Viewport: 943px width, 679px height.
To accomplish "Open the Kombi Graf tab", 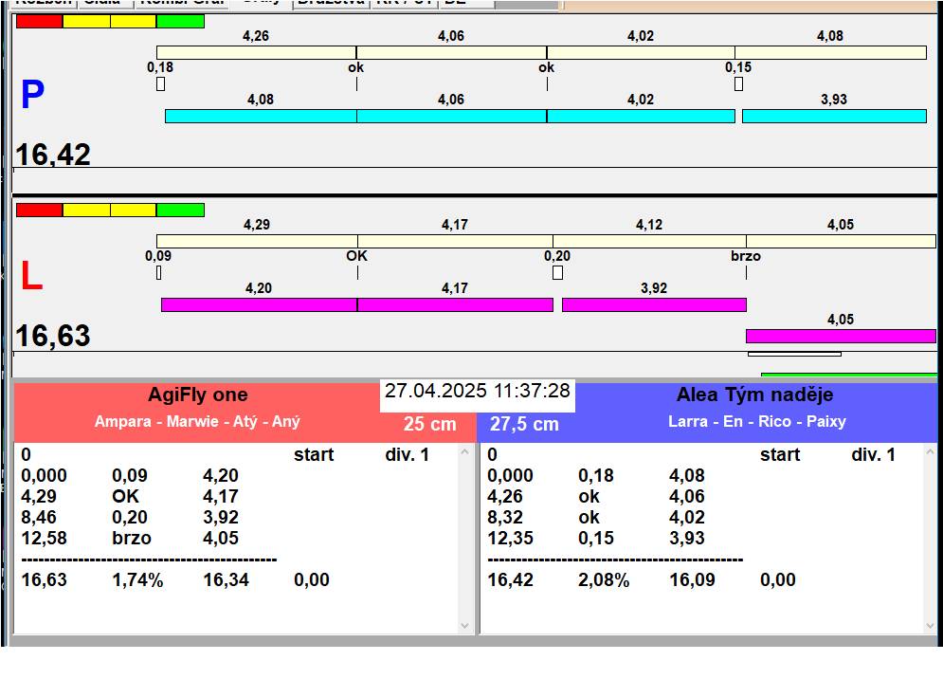I will click(179, 3).
